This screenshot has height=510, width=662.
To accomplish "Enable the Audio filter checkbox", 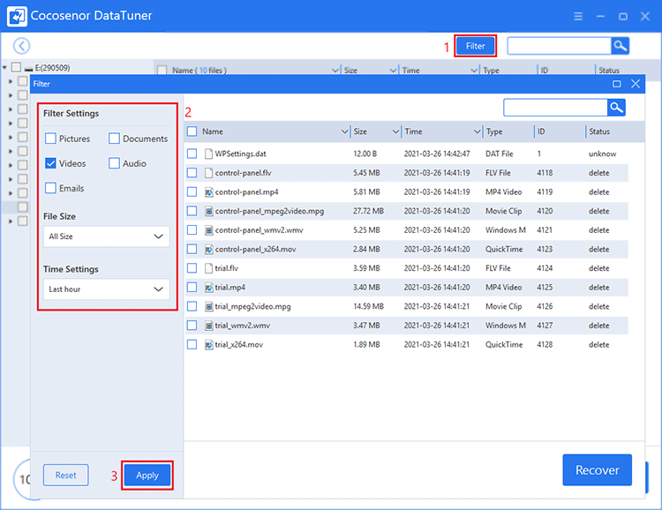I will click(114, 163).
